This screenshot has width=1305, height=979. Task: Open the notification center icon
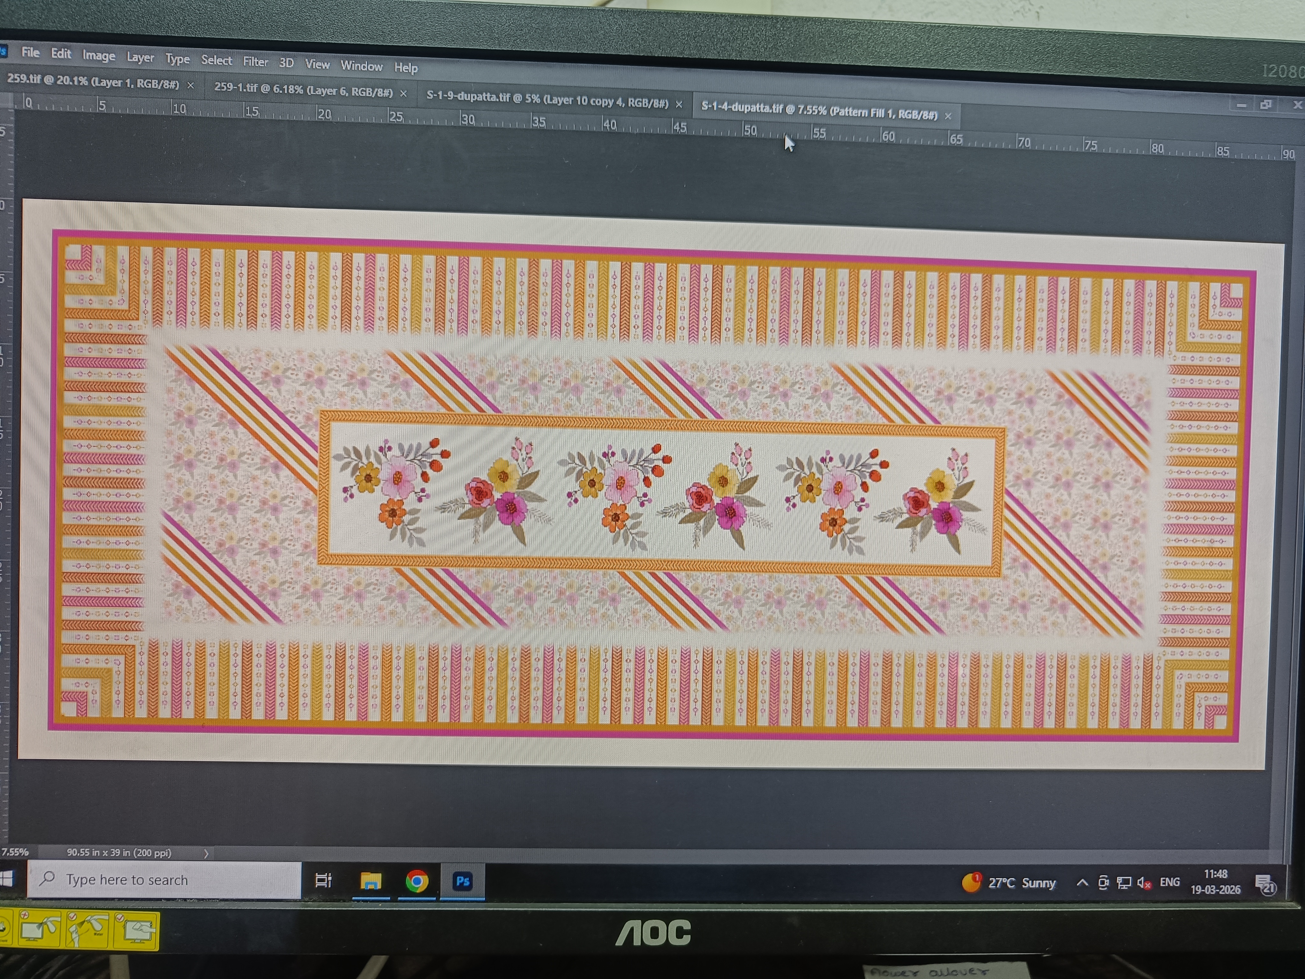click(x=1265, y=885)
